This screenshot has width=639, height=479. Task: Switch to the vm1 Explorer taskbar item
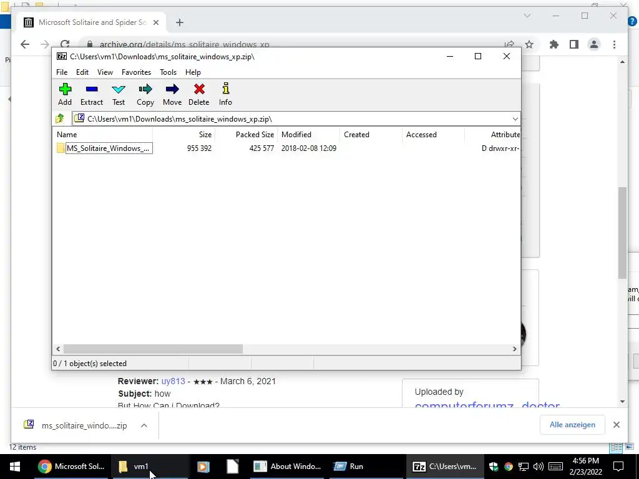(149, 467)
